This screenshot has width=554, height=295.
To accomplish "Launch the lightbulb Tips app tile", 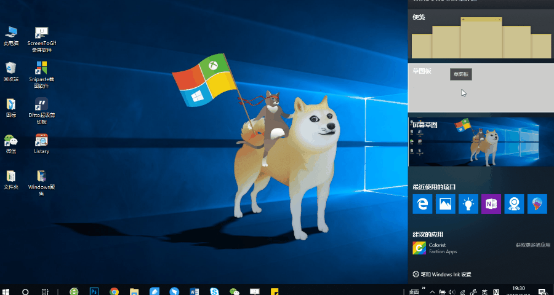I will click(468, 204).
